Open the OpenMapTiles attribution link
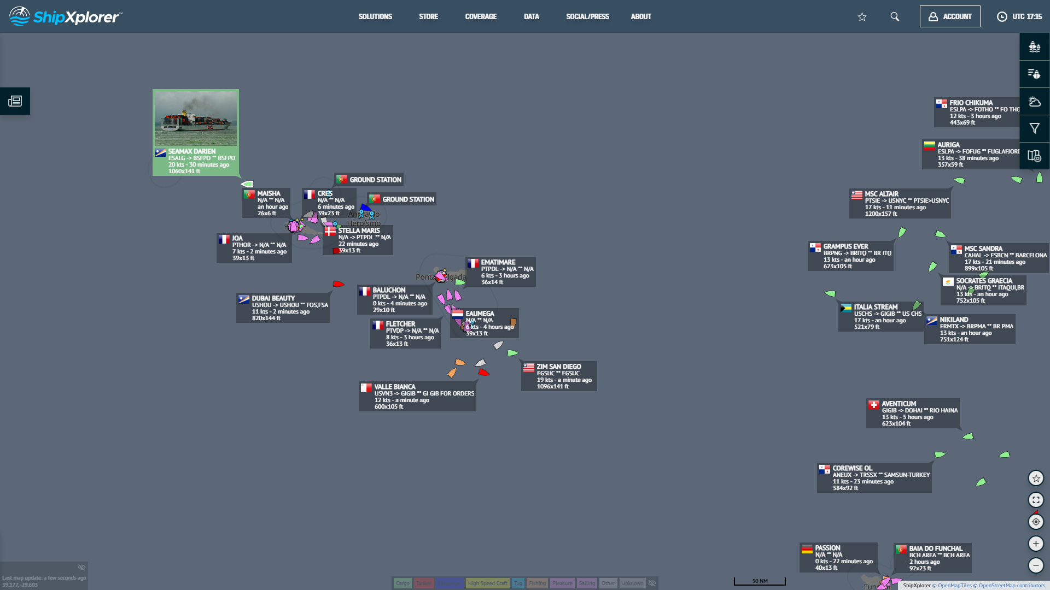The height and width of the screenshot is (590, 1050). (x=952, y=586)
